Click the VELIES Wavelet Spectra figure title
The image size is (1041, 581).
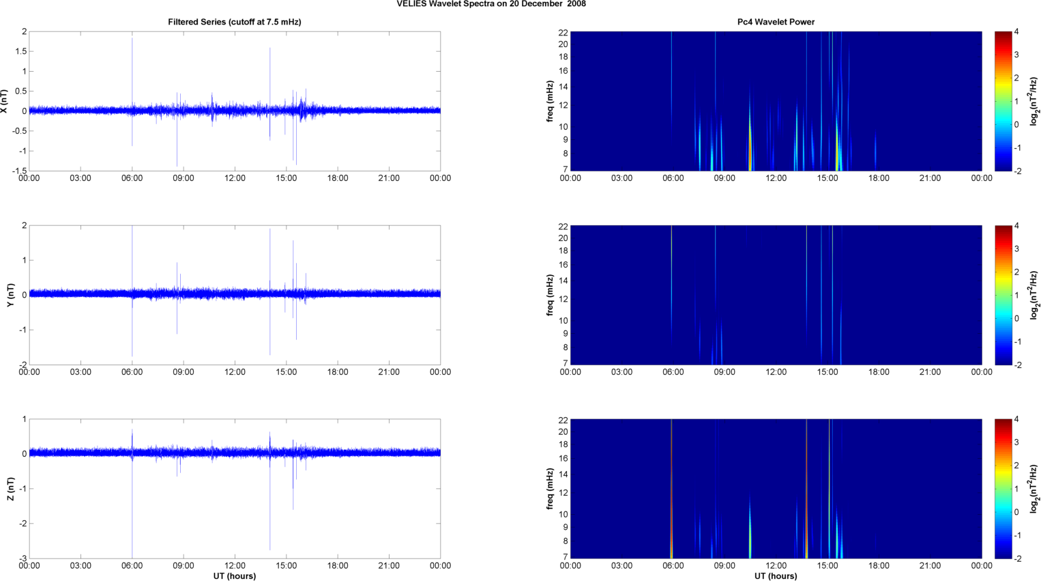490,4
